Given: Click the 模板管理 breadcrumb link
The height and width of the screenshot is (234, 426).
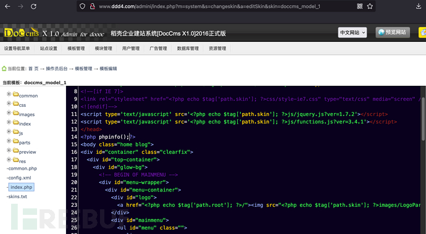Looking at the screenshot, I should tap(83, 69).
